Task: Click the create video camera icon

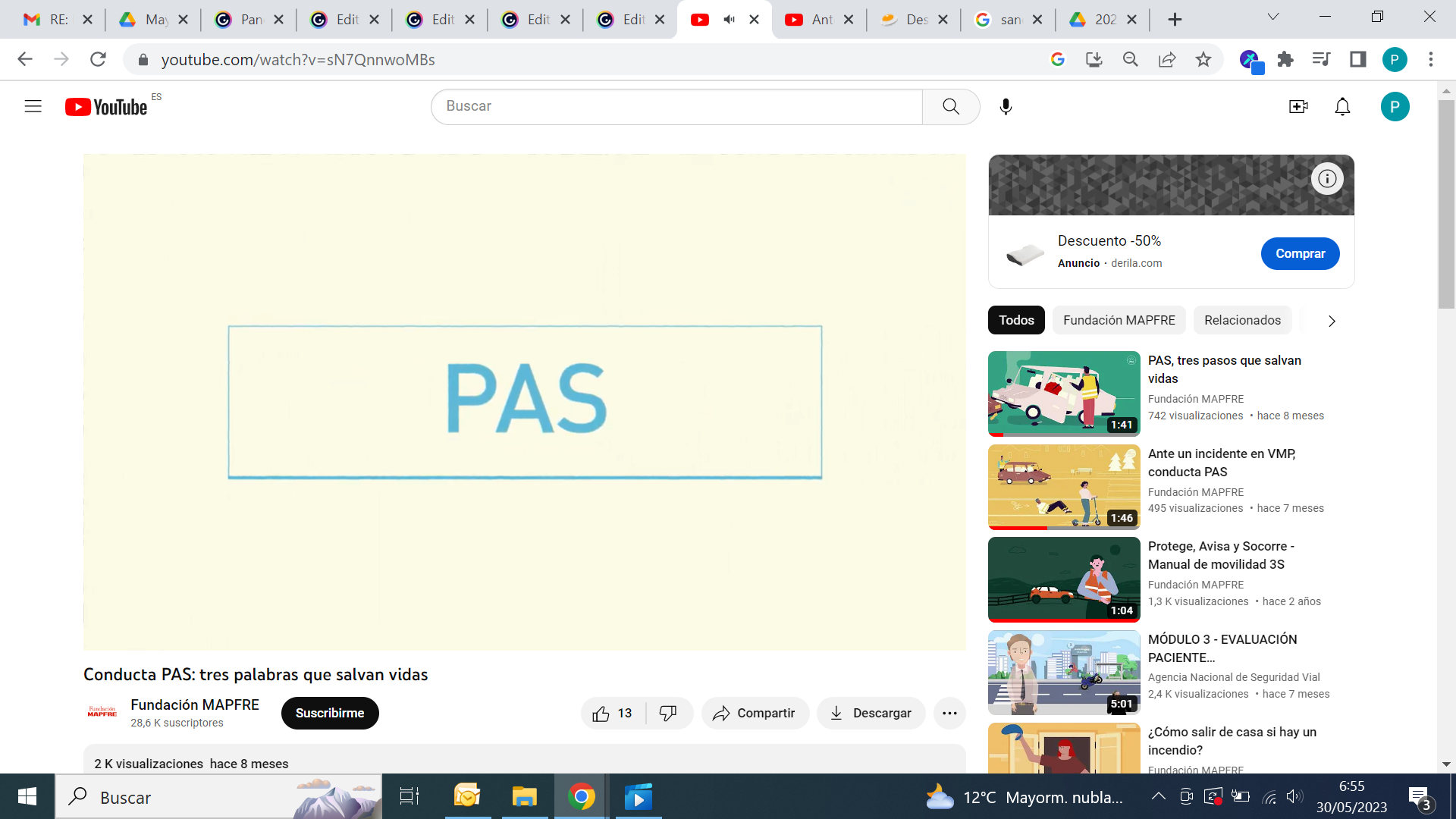Action: [x=1298, y=107]
